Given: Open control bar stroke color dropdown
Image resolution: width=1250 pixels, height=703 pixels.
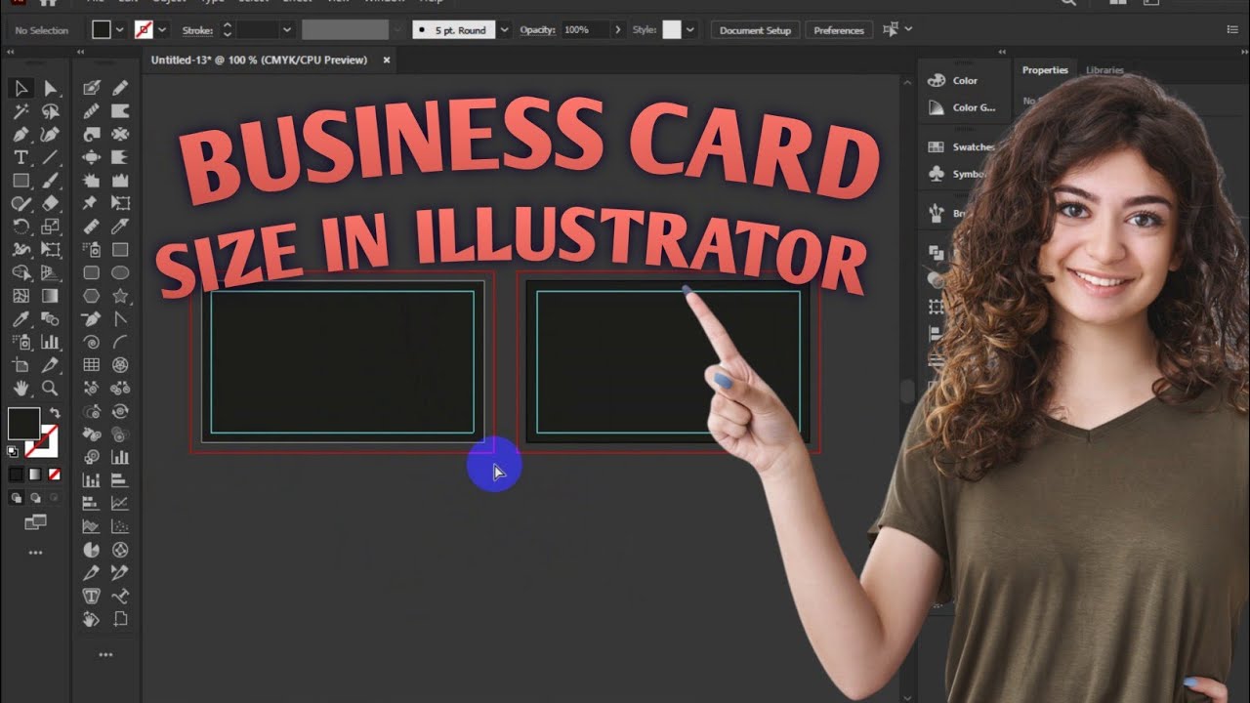Looking at the screenshot, I should pos(162,30).
